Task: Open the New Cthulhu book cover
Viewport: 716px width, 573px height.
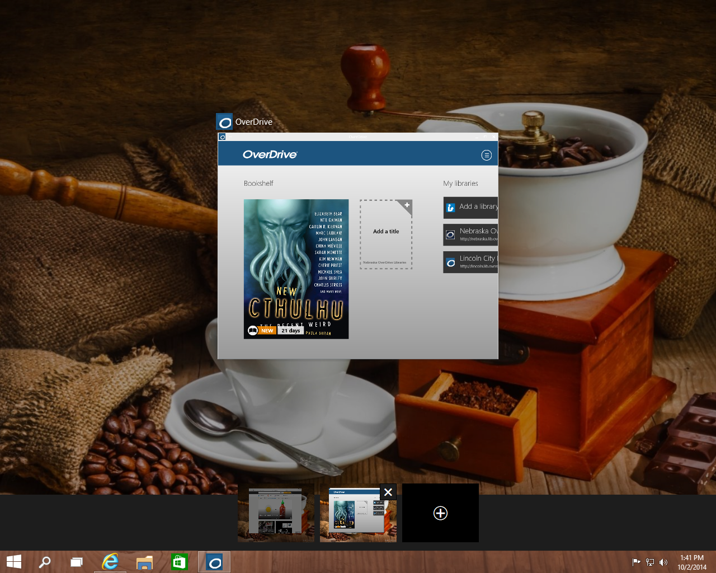Action: tap(296, 269)
